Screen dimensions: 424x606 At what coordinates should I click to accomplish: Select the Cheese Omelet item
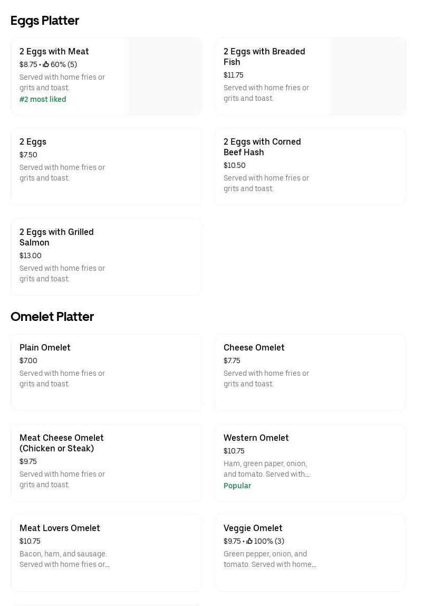pos(254,347)
